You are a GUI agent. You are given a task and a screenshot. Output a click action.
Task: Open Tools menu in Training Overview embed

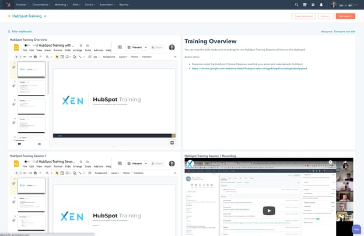tap(87, 50)
